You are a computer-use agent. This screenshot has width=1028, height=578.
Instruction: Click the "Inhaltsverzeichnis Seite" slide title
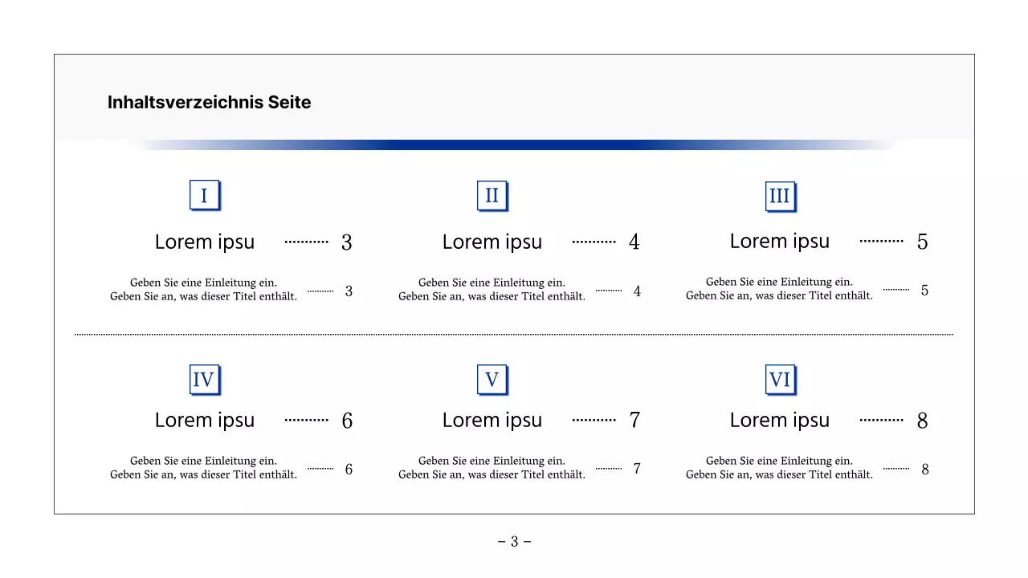tap(209, 102)
